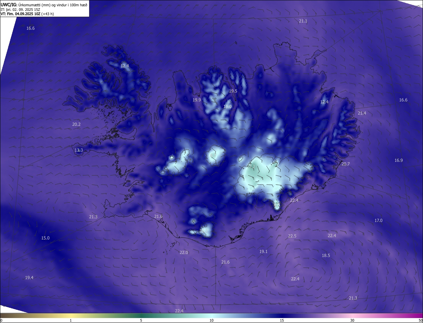The width and height of the screenshot is (423, 323).
Task: Click the 15.0 value label on the map
Action: pos(45,238)
